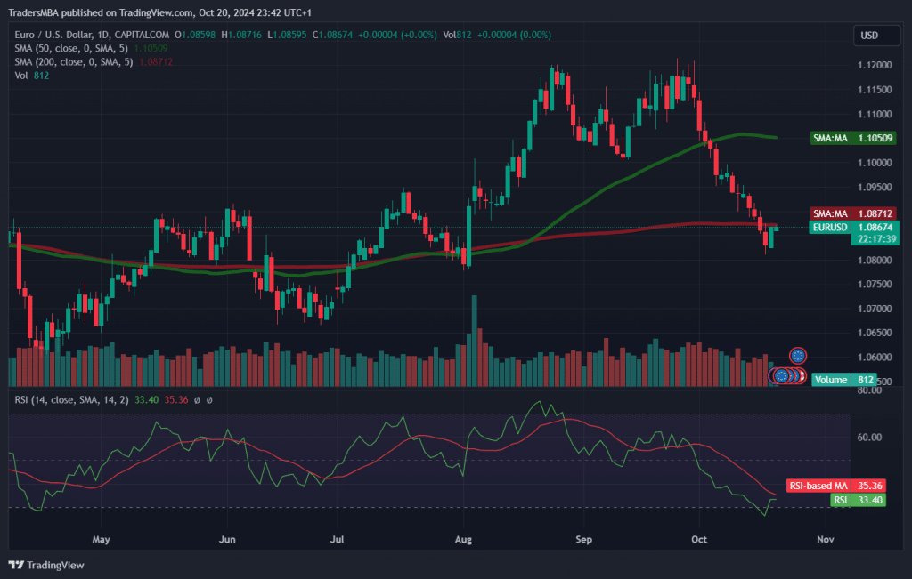Screen dimensions: 912x579
Task: Open the USD currency selector
Action: pos(869,36)
